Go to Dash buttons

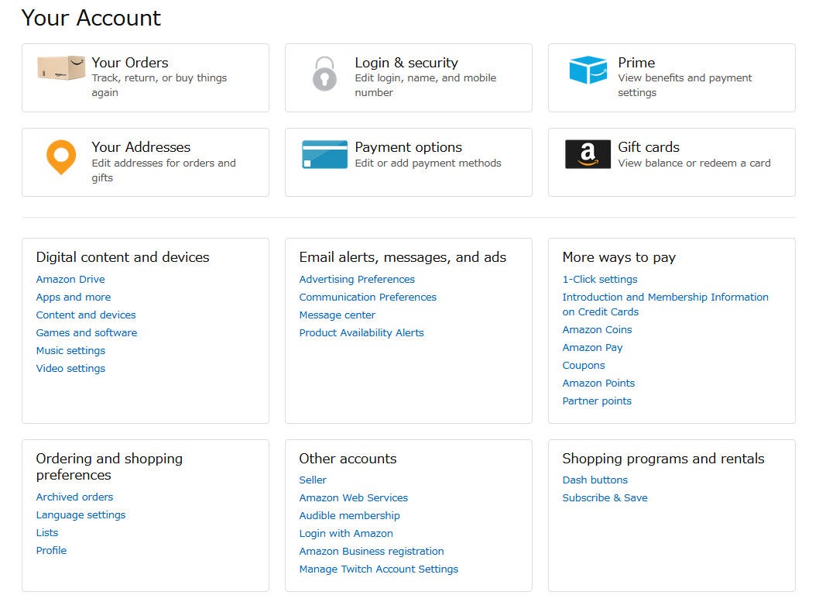(x=595, y=480)
